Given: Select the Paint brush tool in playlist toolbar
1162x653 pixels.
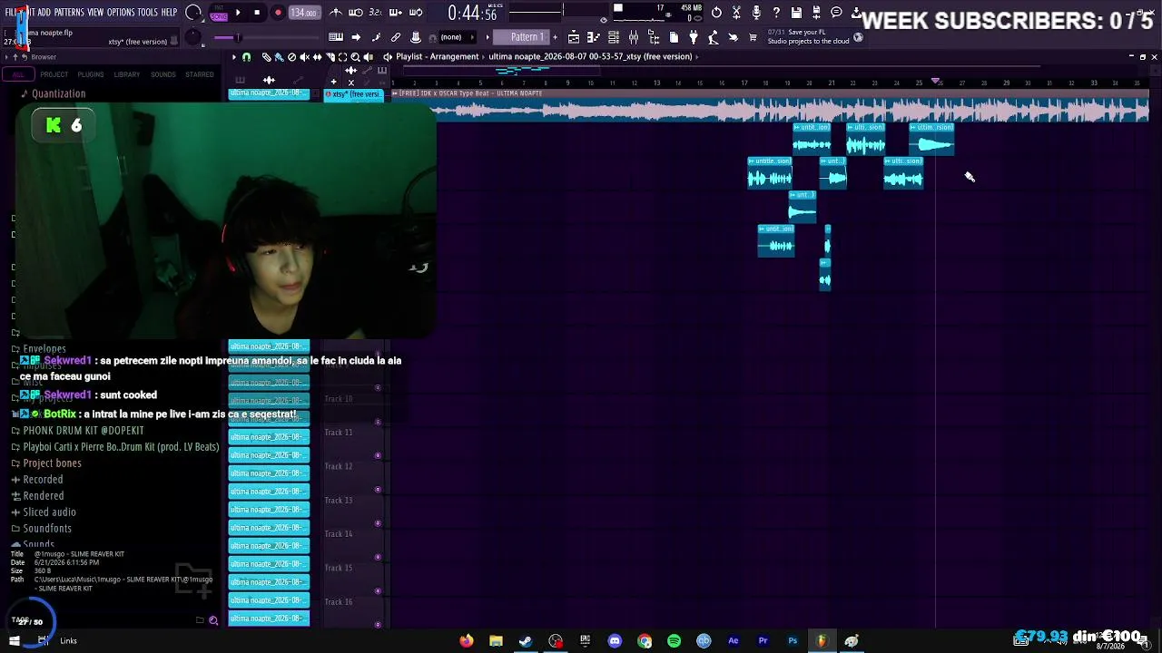Looking at the screenshot, I should point(279,56).
